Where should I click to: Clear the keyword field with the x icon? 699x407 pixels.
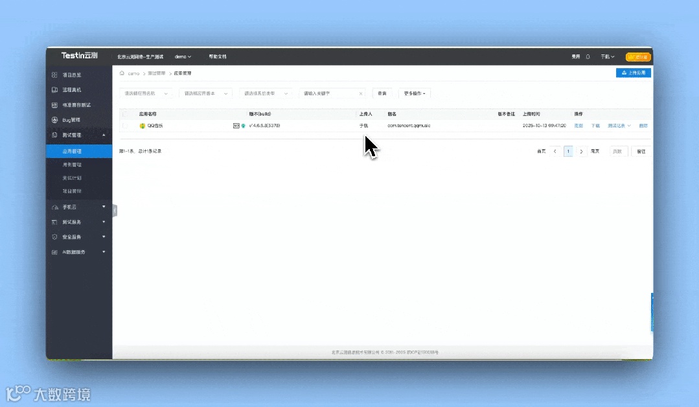click(361, 93)
